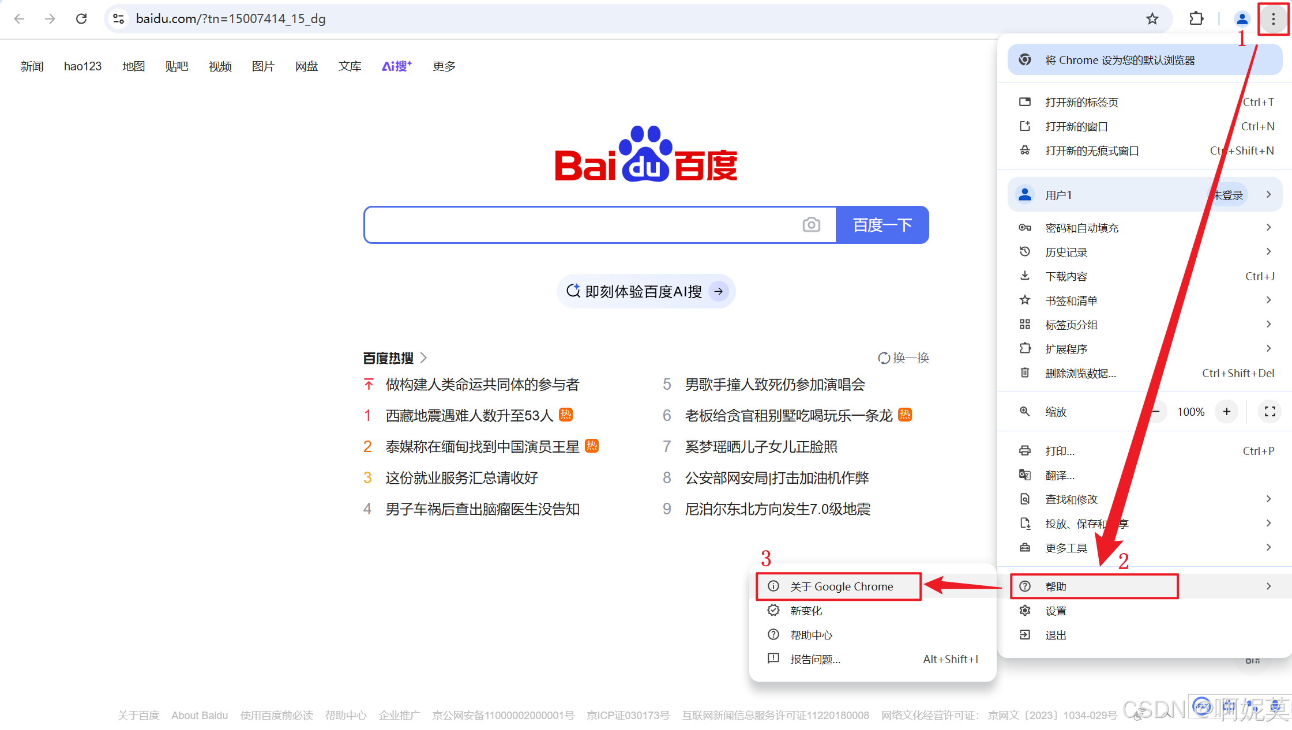Open the 网盘 link
The width and height of the screenshot is (1292, 730).
[306, 66]
